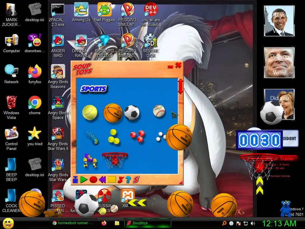Click the Obama vote gadget picture

pyautogui.click(x=279, y=21)
